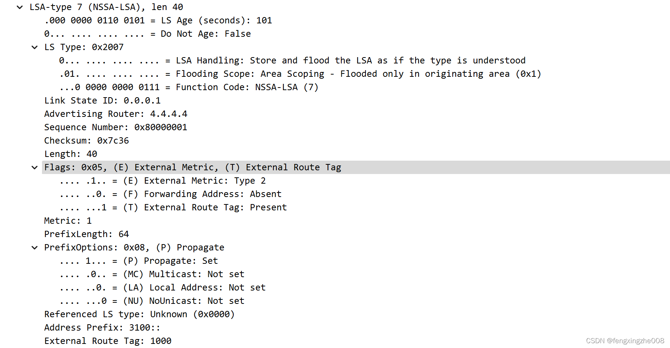Select the Sequence Number: 0x80000001 field

click(115, 127)
